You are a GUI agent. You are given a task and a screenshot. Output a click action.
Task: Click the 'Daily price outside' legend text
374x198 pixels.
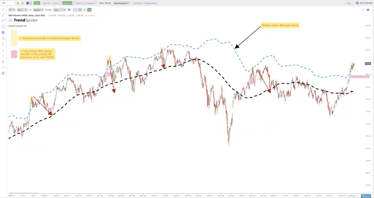(49, 38)
